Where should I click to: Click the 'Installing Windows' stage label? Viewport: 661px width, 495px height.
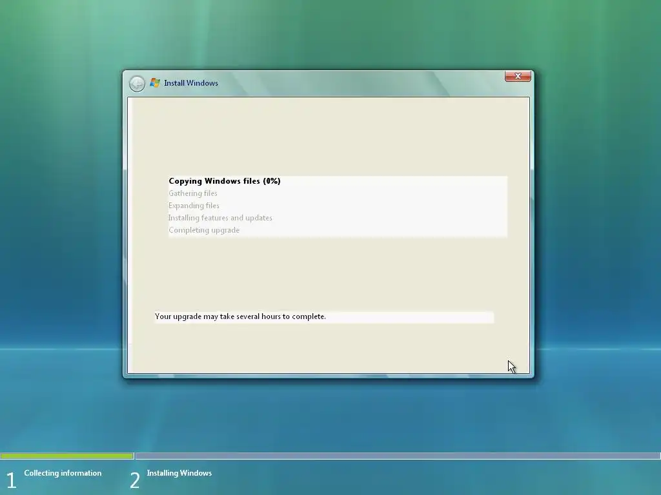pyautogui.click(x=179, y=473)
